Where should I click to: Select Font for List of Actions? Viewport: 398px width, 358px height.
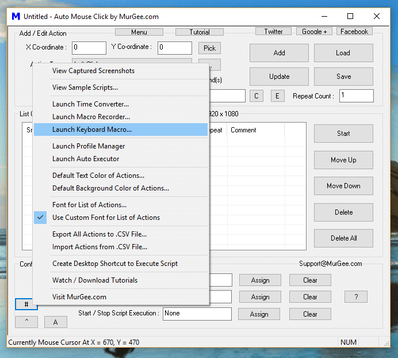(121, 205)
